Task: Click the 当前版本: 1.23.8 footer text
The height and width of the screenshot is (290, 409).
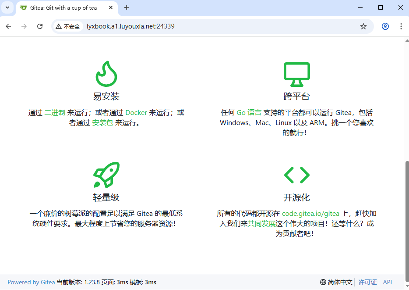Action: (78, 282)
